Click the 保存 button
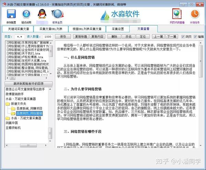Screen dimensions: 206x170 [x=63, y=37]
